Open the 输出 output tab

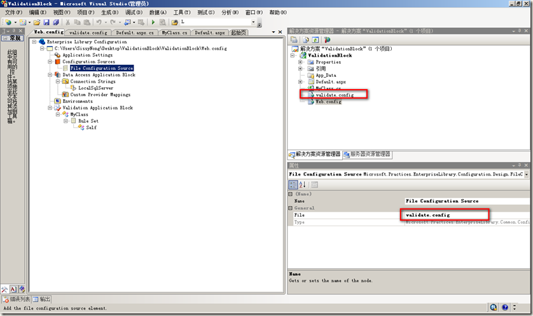click(41, 299)
